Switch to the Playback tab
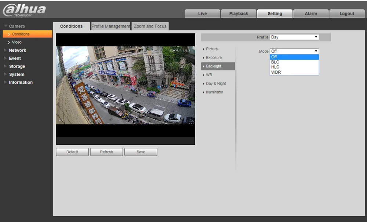 tap(239, 14)
